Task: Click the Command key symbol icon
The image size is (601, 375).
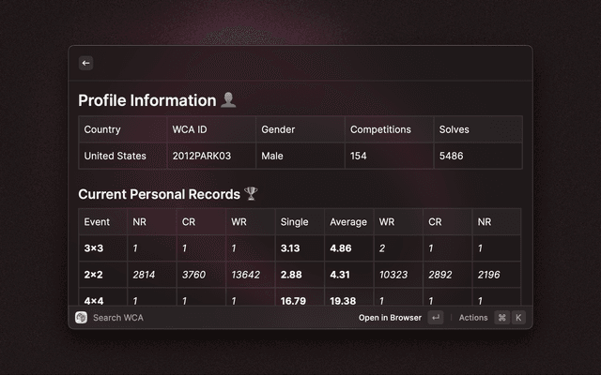Action: (x=501, y=318)
